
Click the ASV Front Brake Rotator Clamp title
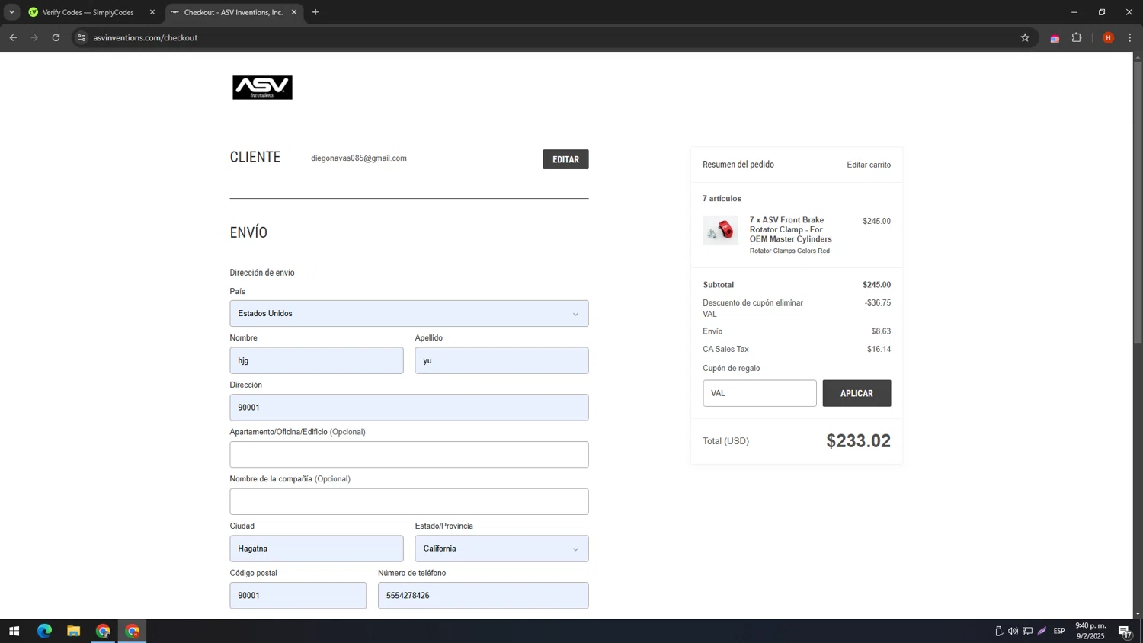790,229
